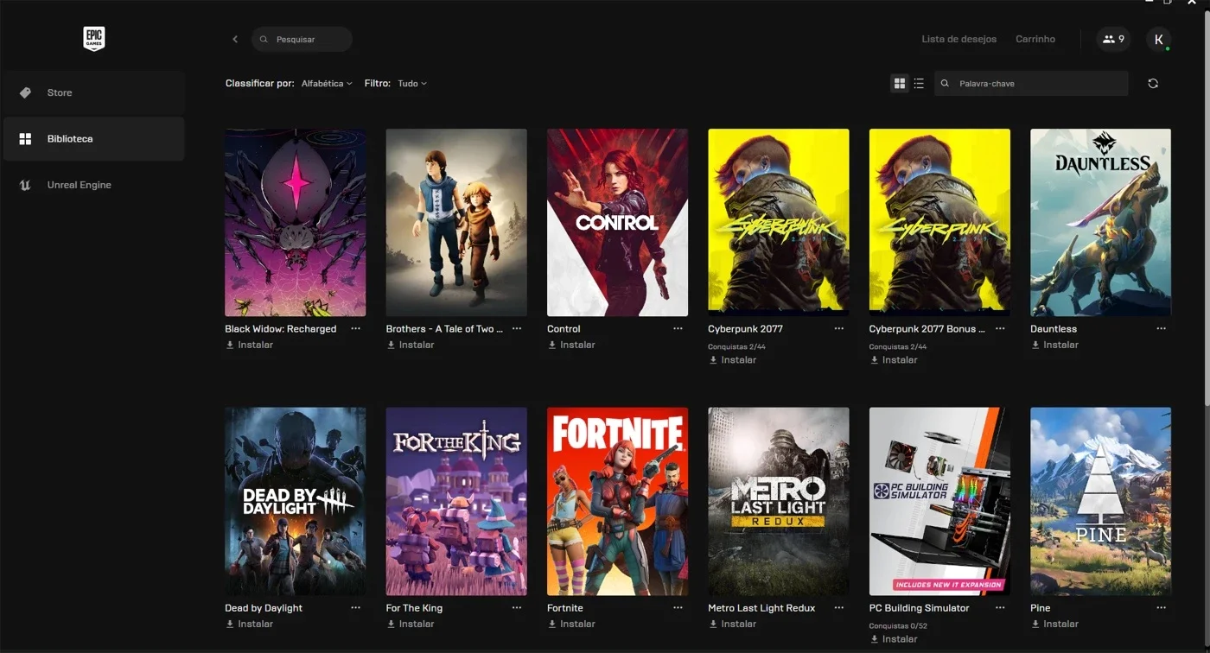Click the PC Building Simulator title text
The height and width of the screenshot is (653, 1210).
(x=920, y=608)
